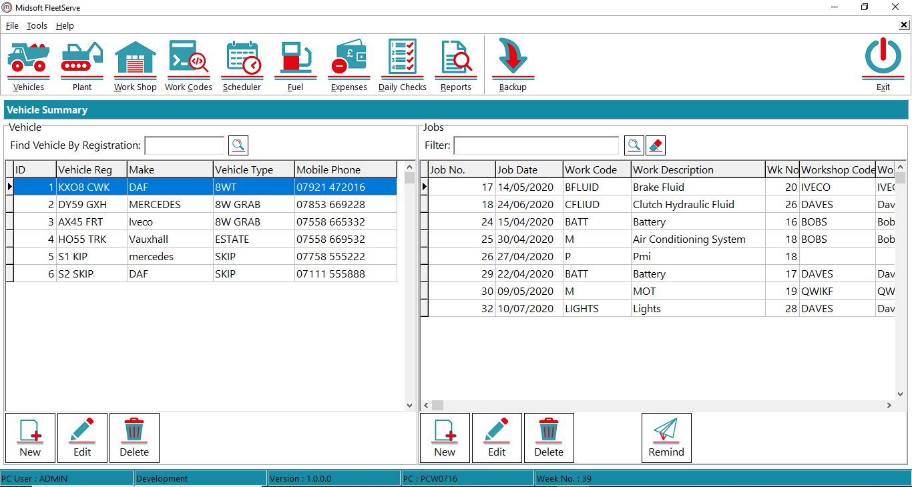Create a New vehicle record
This screenshot has width=912, height=487.
(30, 437)
